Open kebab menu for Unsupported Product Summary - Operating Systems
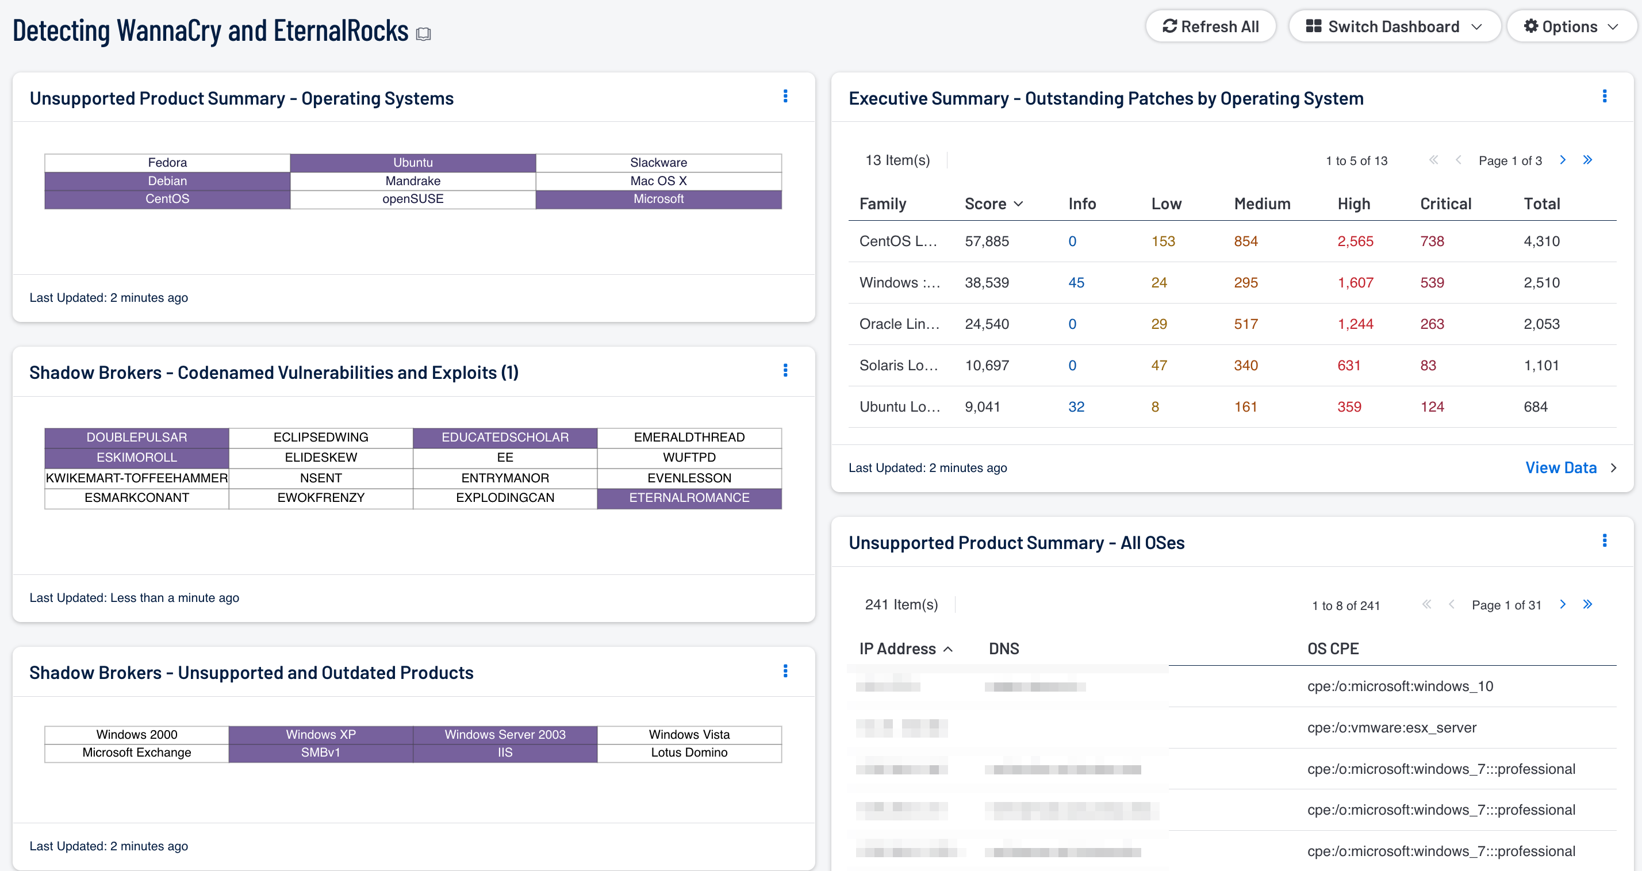Viewport: 1642px width, 871px height. pos(785,96)
